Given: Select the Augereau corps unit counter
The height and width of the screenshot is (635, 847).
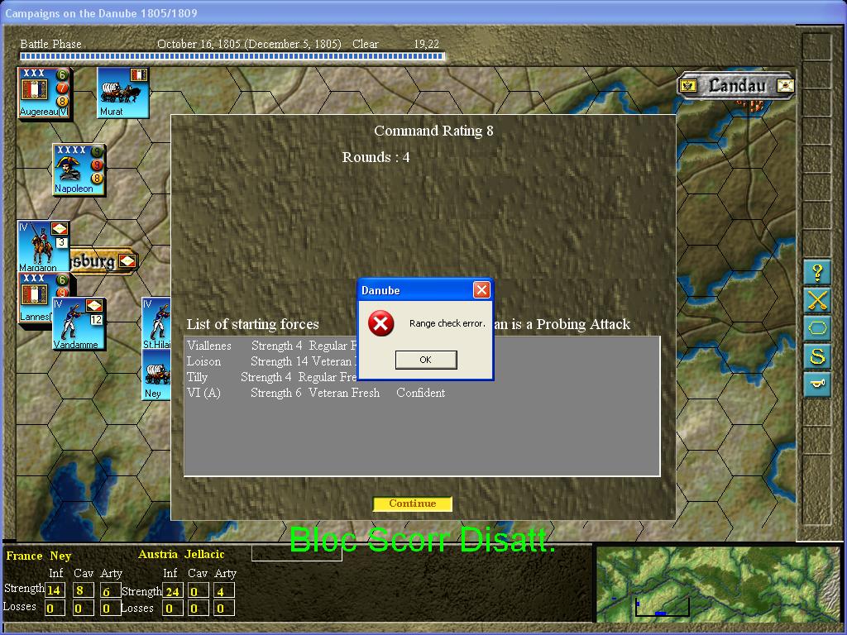Looking at the screenshot, I should (x=45, y=93).
